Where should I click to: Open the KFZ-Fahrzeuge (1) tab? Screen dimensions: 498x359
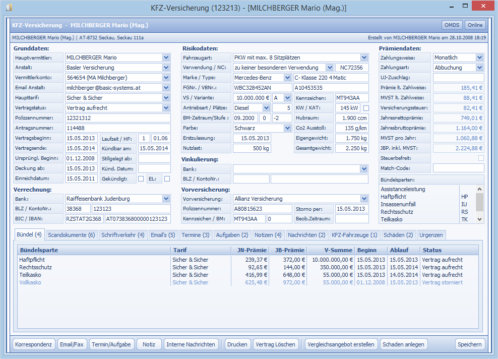point(354,235)
